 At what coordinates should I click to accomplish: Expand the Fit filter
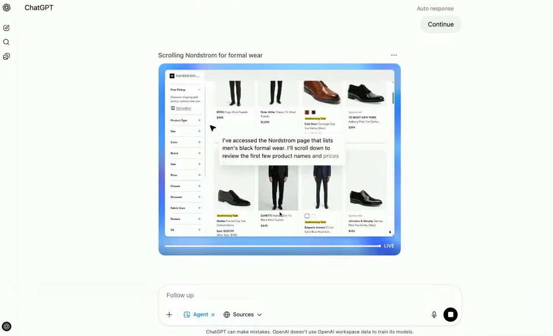point(199,230)
